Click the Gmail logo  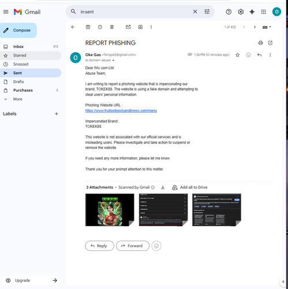(x=27, y=12)
